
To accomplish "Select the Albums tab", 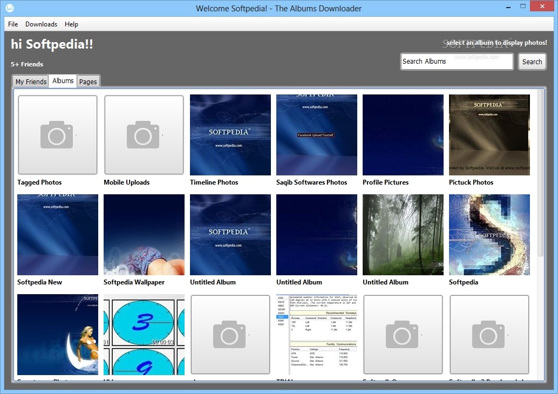I will [x=63, y=81].
